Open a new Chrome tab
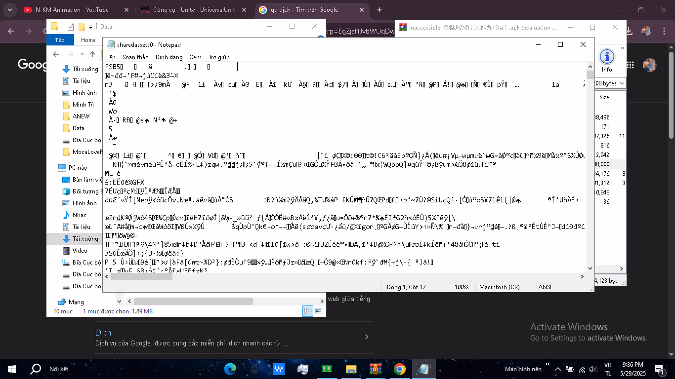Screen dimensions: 675x379 380,10
